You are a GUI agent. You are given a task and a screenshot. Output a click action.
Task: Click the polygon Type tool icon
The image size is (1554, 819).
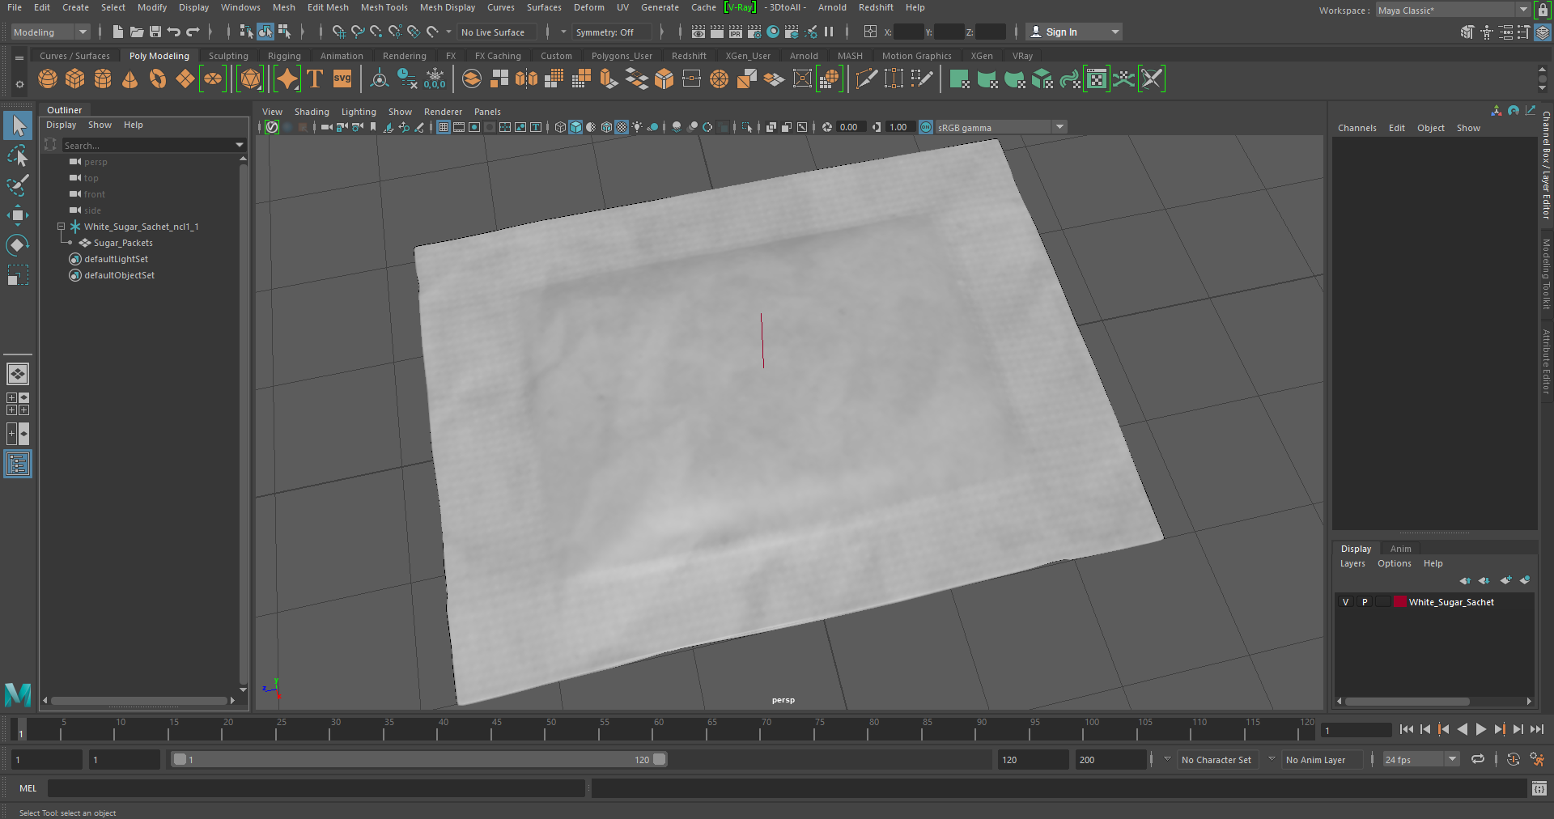[315, 79]
